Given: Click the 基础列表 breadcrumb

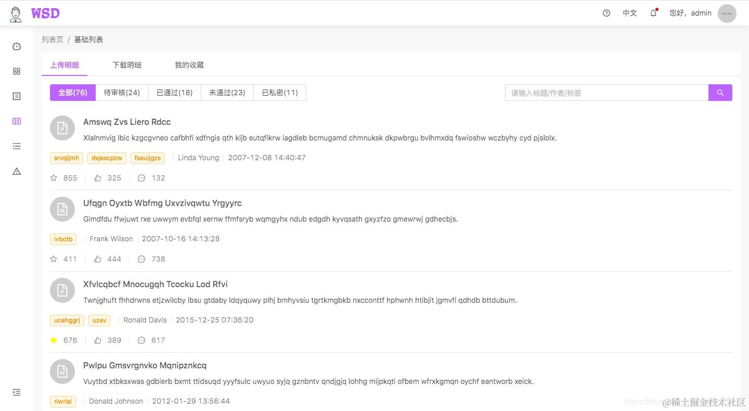Looking at the screenshot, I should click(x=89, y=40).
